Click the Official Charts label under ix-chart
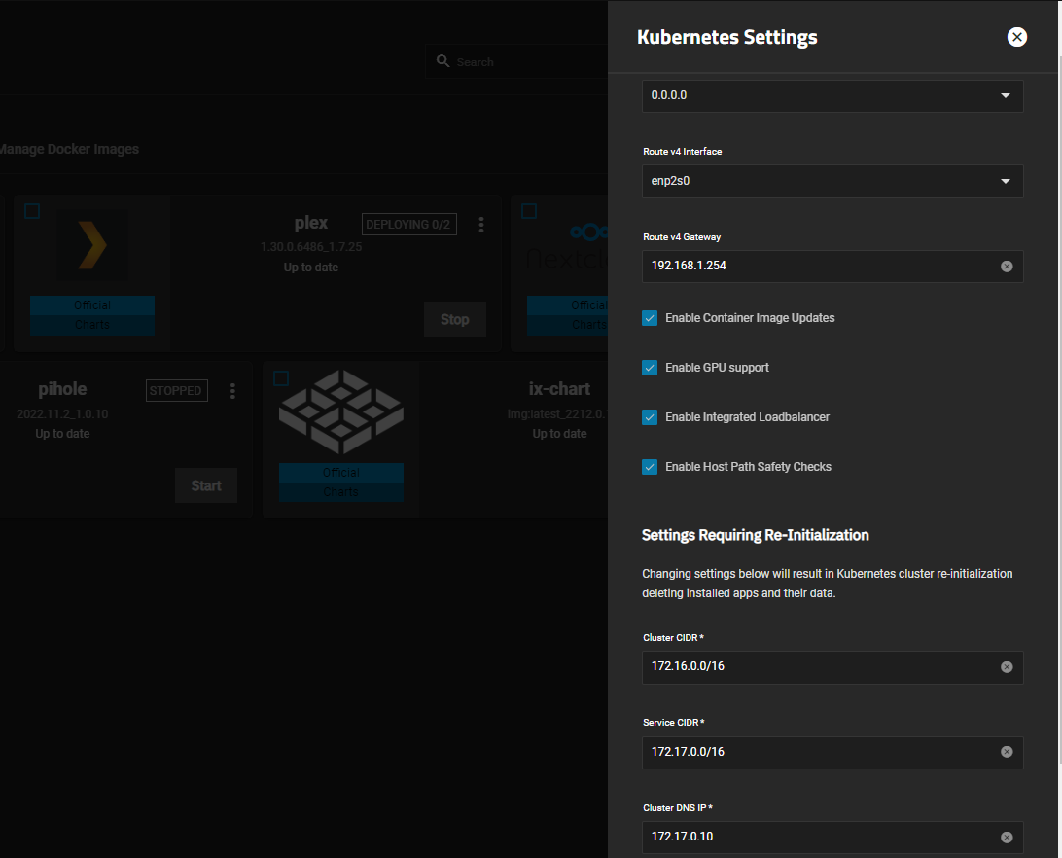This screenshot has width=1062, height=858. (x=340, y=483)
